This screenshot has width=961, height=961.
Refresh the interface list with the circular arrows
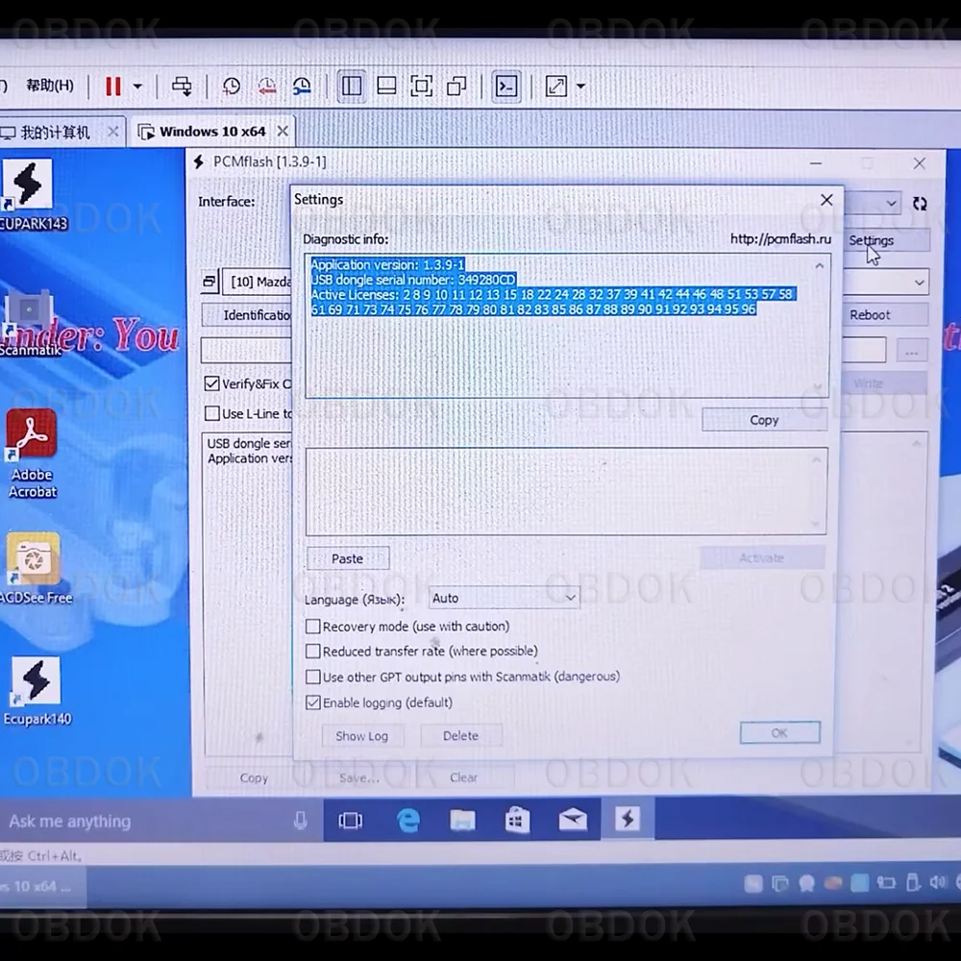coord(920,203)
